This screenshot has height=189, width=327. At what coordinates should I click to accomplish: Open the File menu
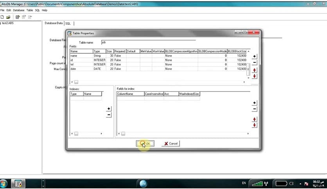click(2, 10)
